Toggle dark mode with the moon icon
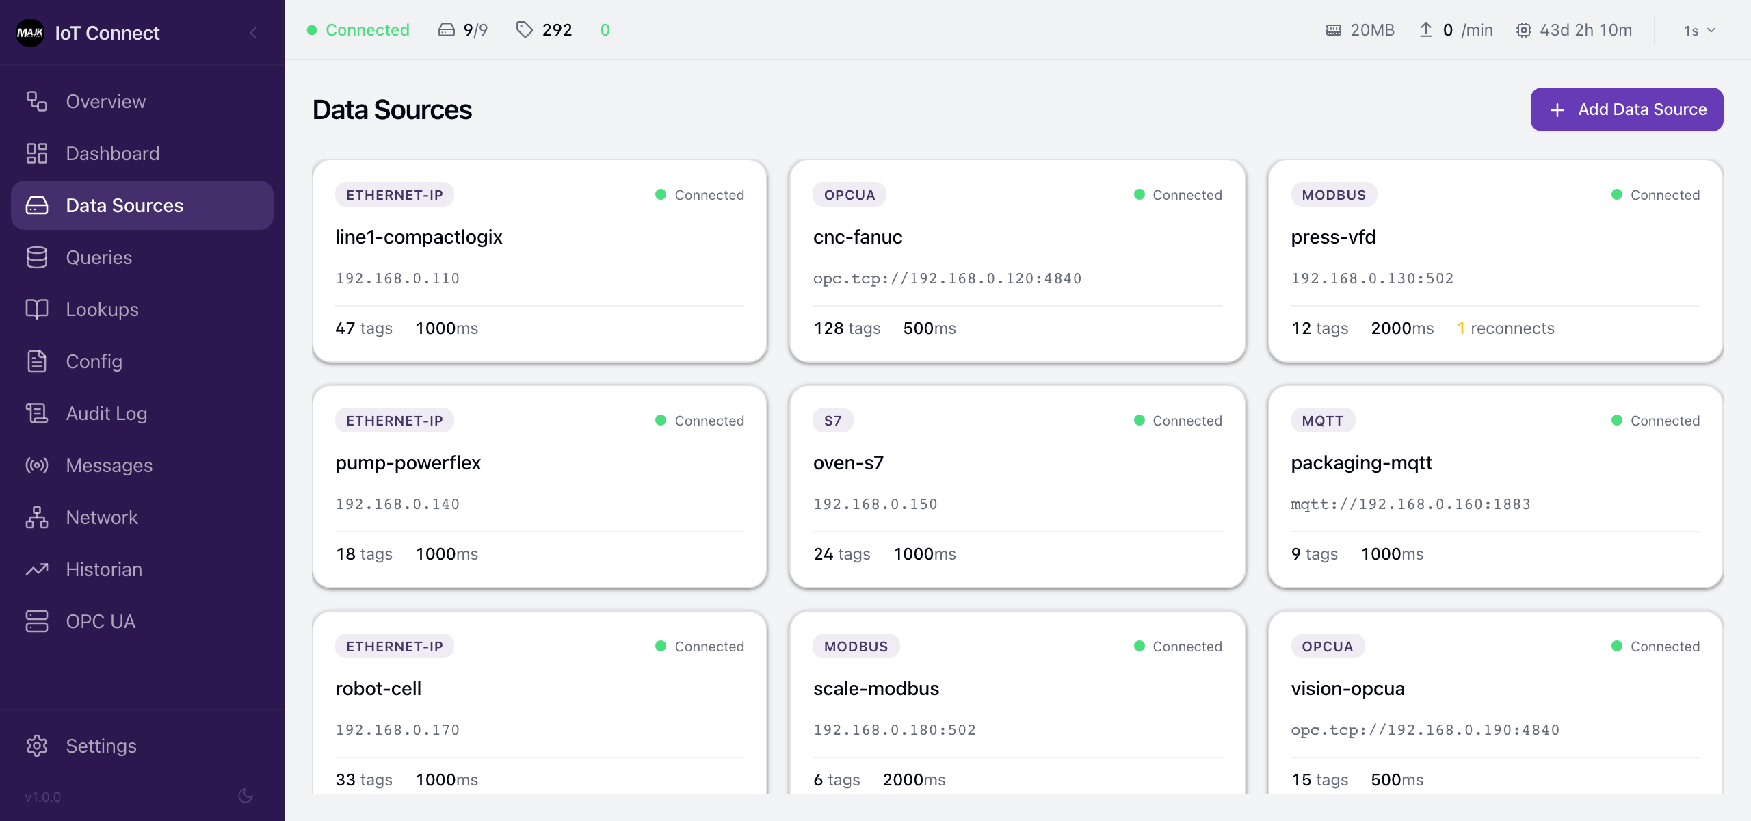1751x821 pixels. (246, 796)
